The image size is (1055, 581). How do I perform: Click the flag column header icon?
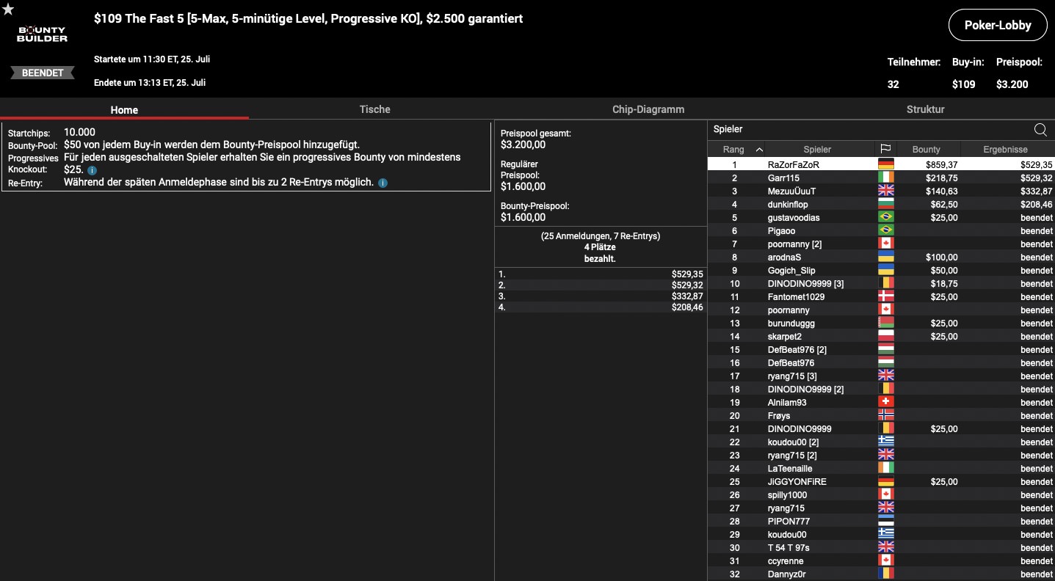point(885,150)
